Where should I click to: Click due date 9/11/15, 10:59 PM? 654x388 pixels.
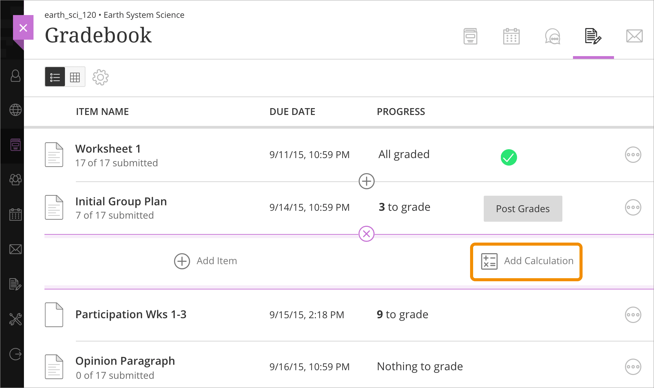point(309,155)
